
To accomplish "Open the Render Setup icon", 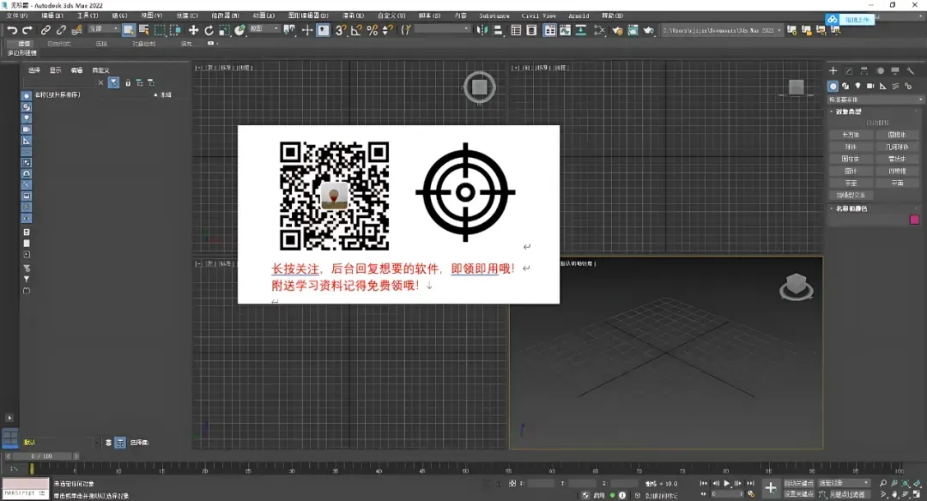I will tap(617, 30).
